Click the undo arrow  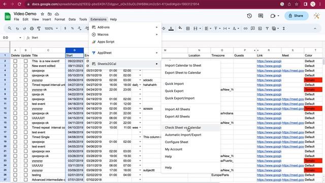(17, 28)
